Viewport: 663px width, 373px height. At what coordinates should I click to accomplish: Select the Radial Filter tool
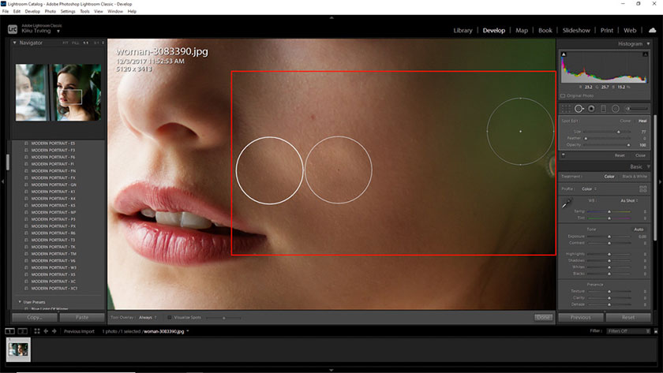(x=616, y=109)
